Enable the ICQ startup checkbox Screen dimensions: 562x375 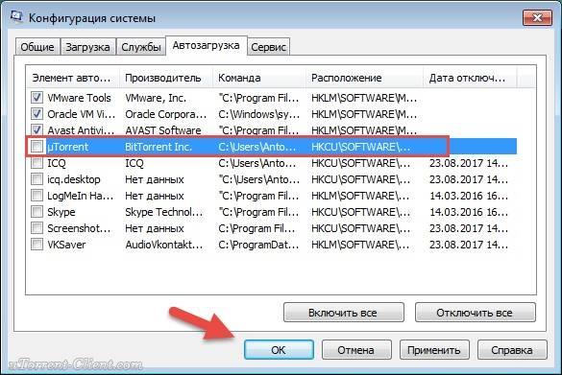37,163
